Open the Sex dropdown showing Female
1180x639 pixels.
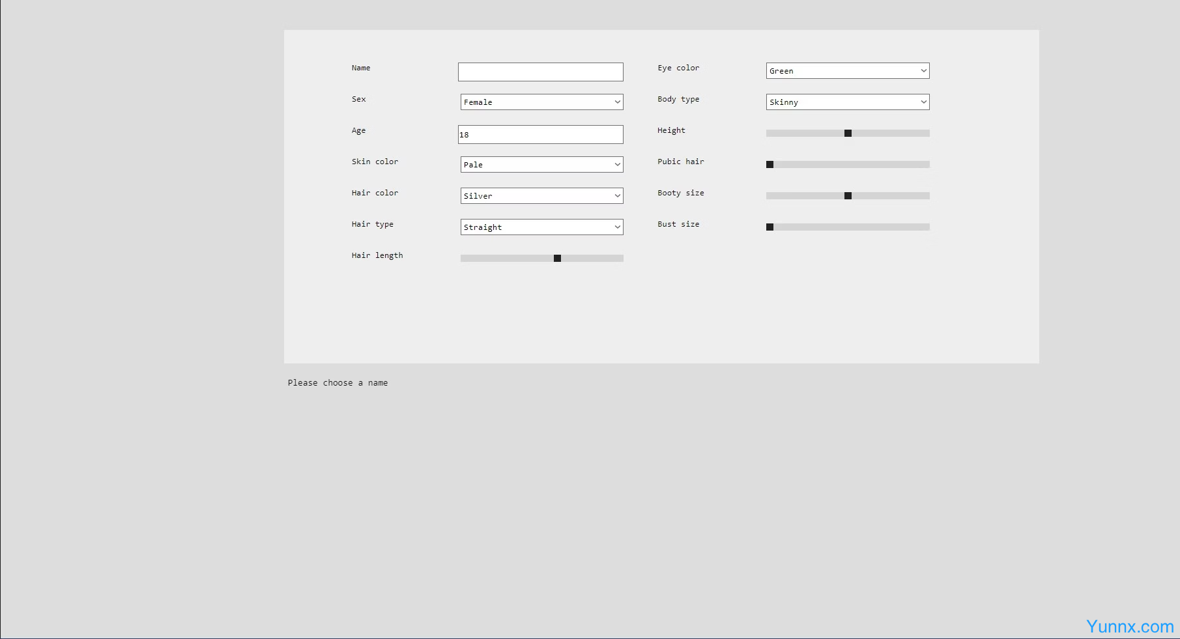[541, 102]
